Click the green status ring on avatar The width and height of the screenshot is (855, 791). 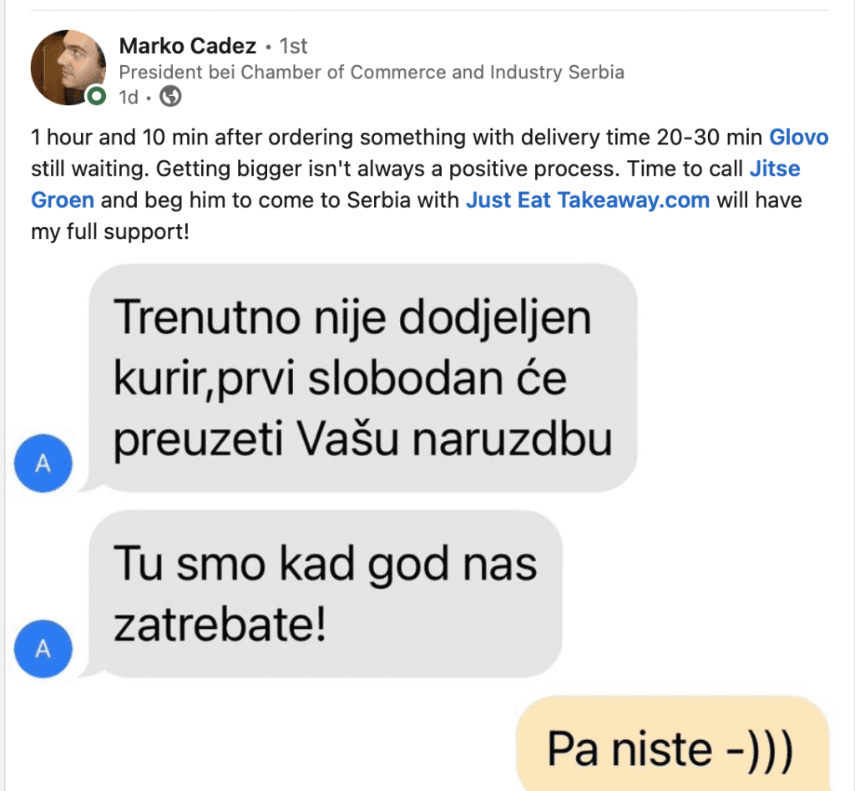(x=97, y=97)
